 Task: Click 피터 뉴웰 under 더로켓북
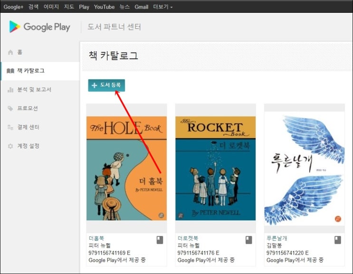189,246
